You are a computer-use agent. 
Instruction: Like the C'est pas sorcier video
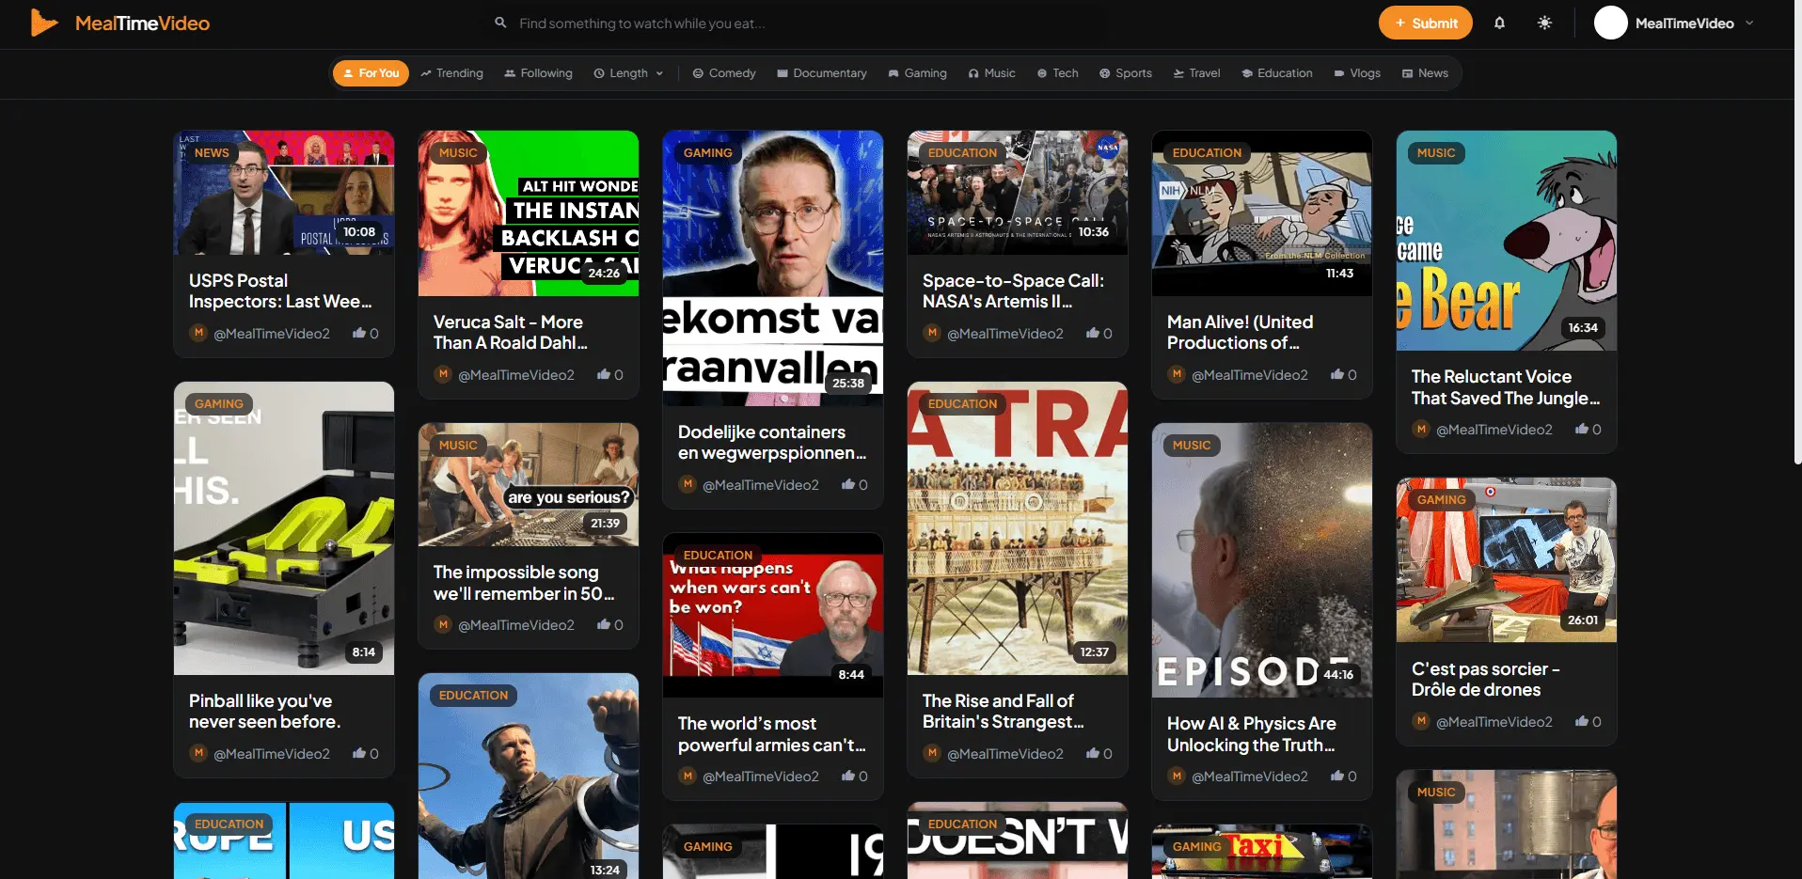(x=1588, y=721)
